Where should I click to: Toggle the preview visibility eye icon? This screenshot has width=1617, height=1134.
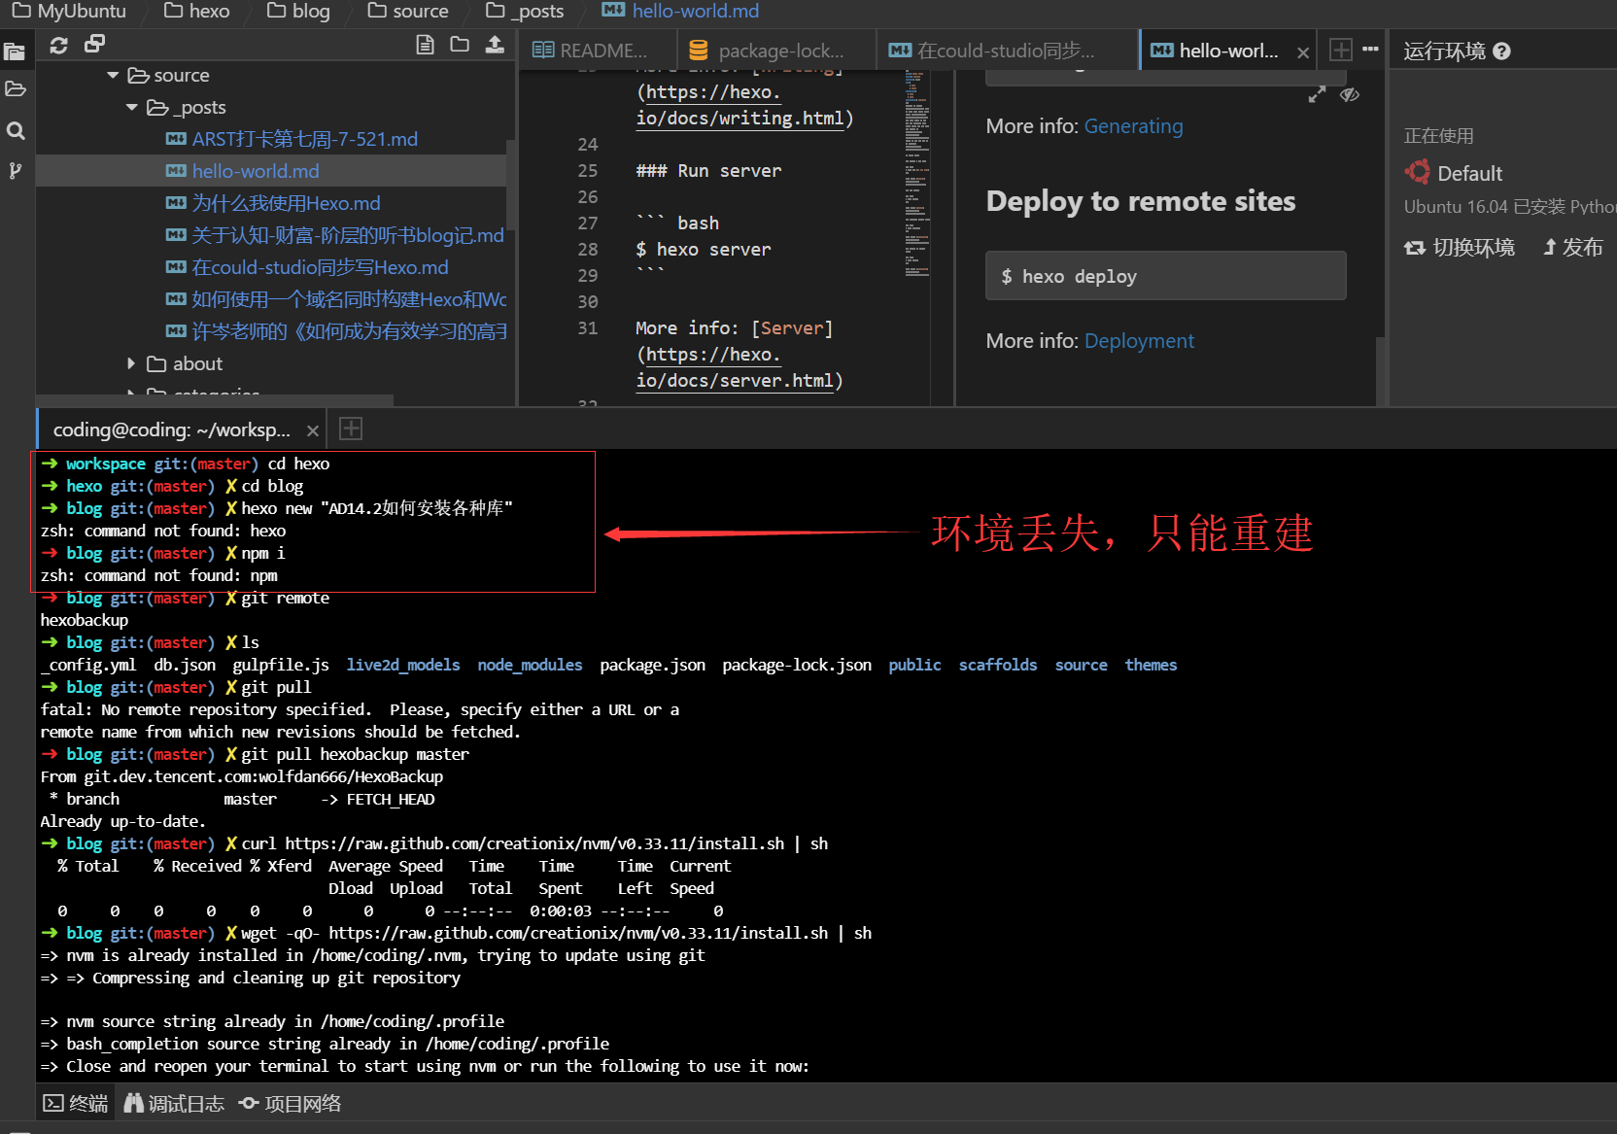point(1350,94)
